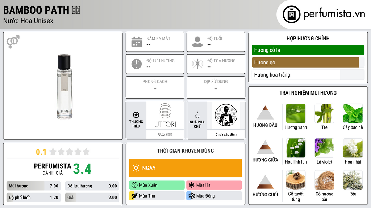Click the leaf icon for Mùa Thu
This screenshot has width=371, height=208.
click(134, 196)
